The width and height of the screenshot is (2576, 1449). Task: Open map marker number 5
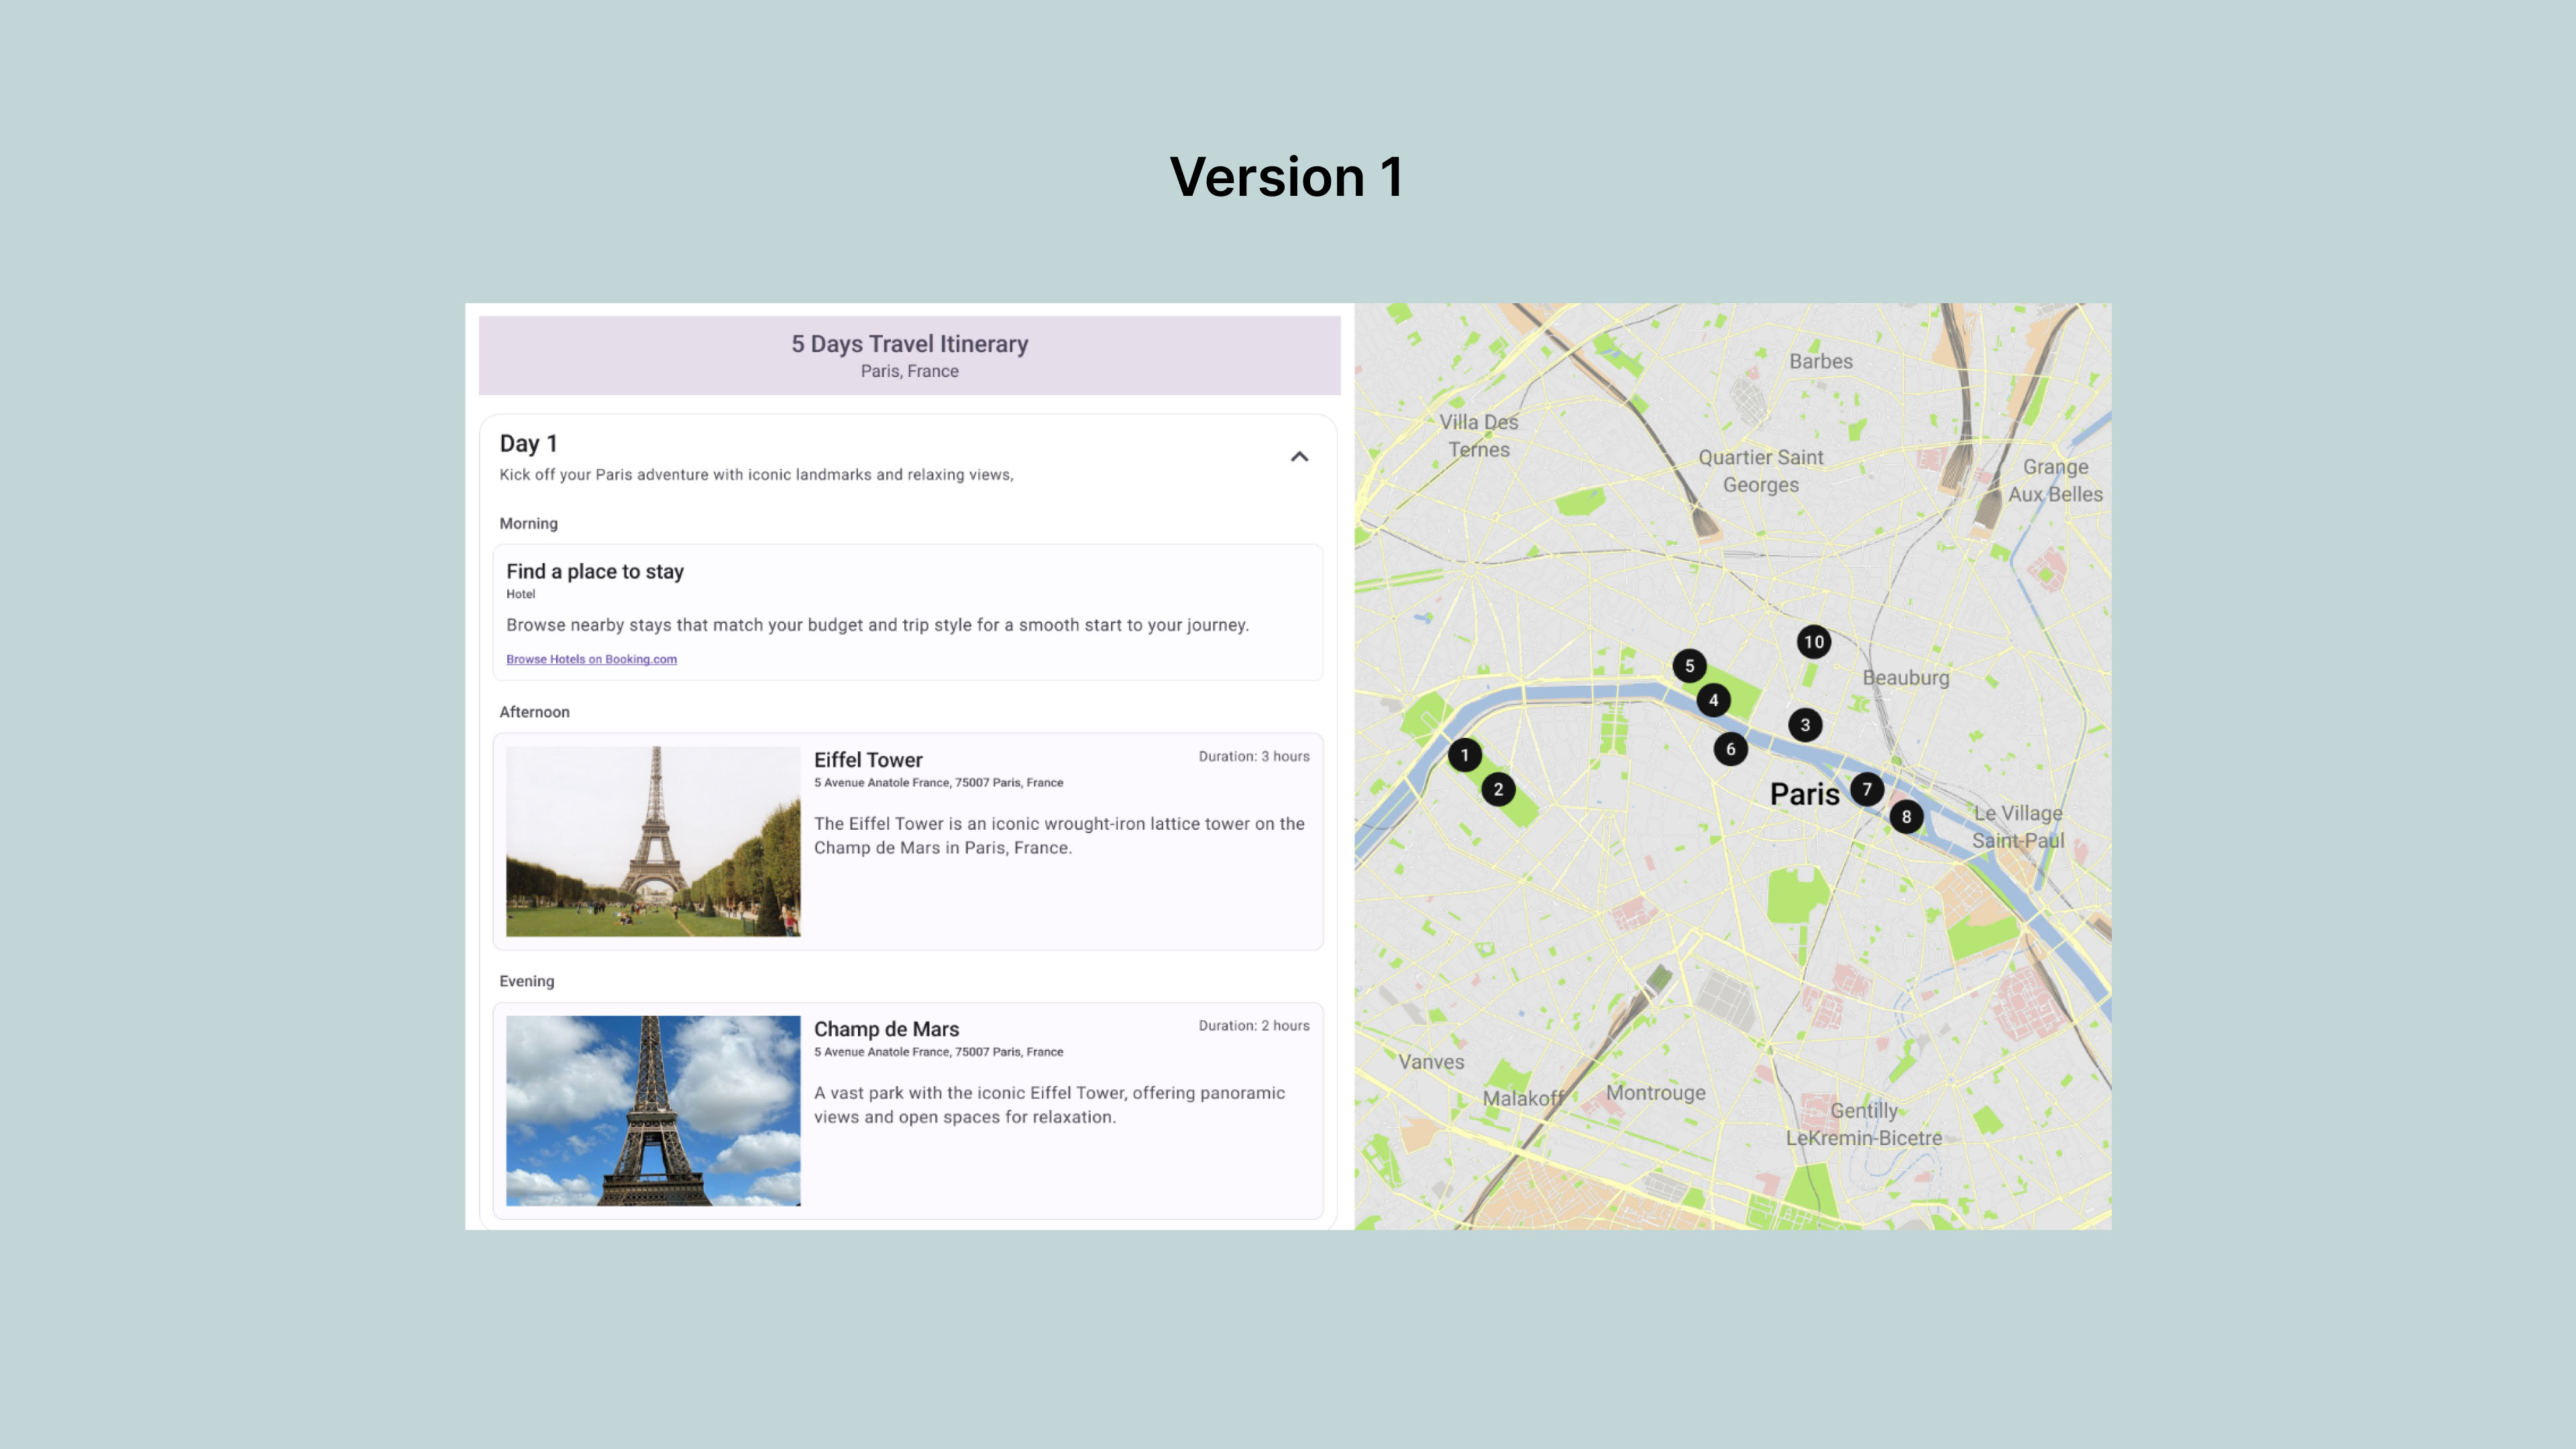click(x=1689, y=666)
